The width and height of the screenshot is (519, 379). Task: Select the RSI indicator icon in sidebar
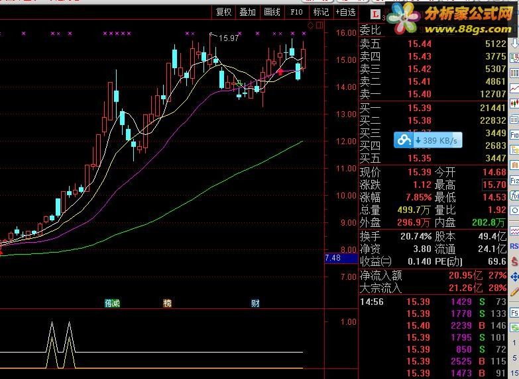click(514, 246)
